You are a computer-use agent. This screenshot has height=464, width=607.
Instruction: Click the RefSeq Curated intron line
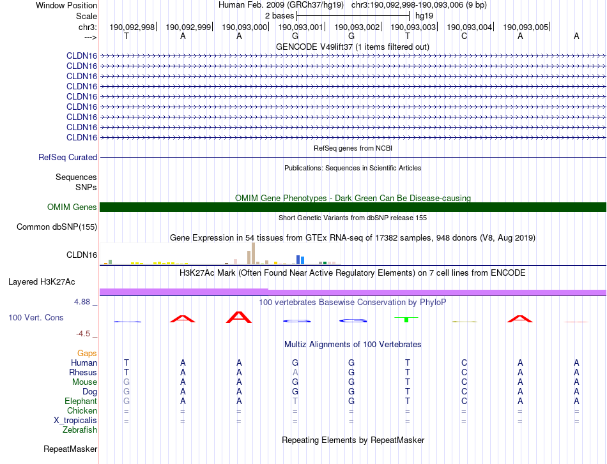point(353,158)
